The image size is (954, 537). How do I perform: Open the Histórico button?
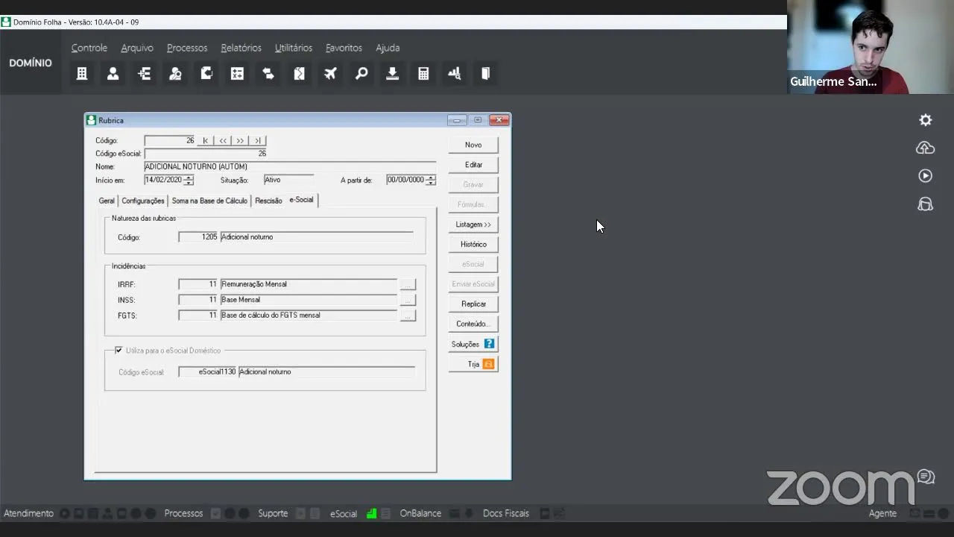pos(473,244)
